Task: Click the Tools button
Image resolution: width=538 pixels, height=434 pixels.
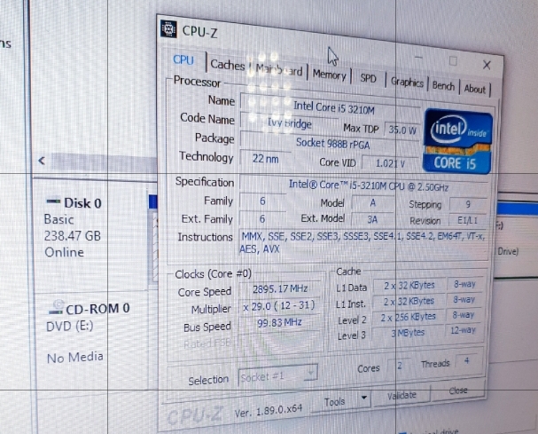Action: tap(335, 402)
